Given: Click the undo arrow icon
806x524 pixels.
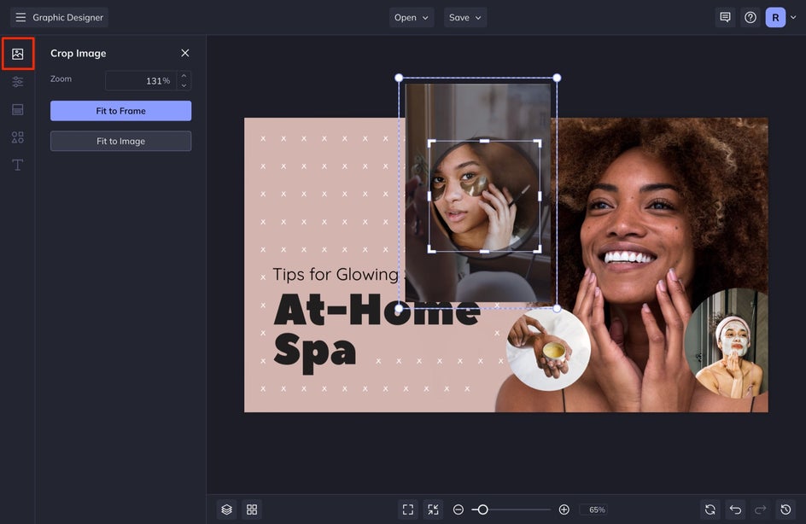Looking at the screenshot, I should 735,509.
